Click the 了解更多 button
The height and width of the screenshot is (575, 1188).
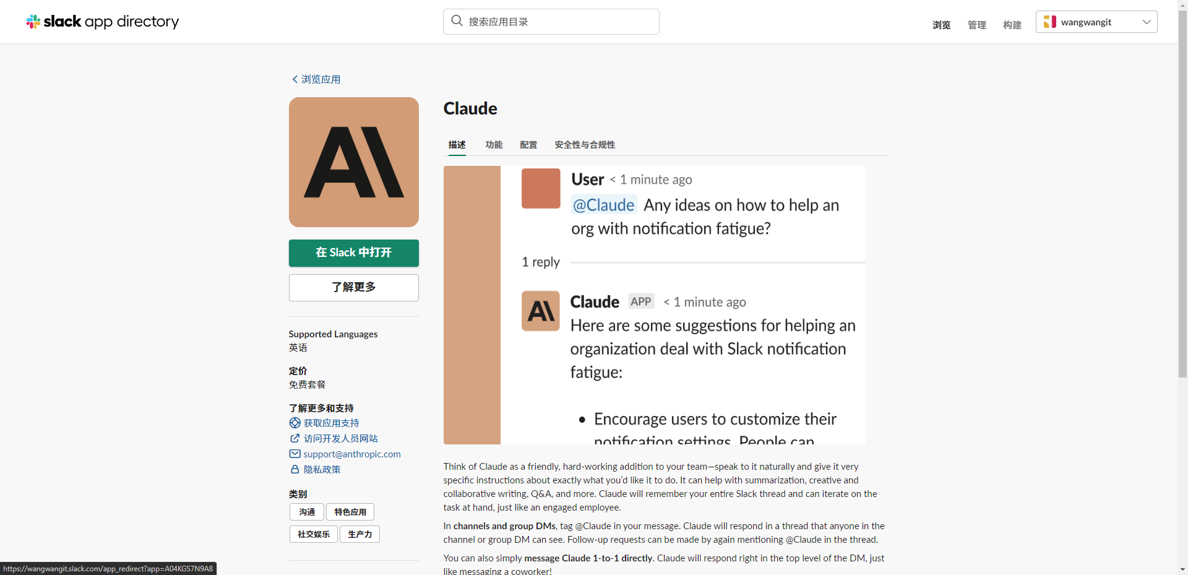(x=353, y=287)
